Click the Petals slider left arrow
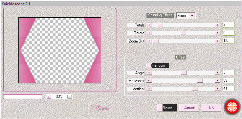The height and width of the screenshot is (119, 242). coord(149,25)
